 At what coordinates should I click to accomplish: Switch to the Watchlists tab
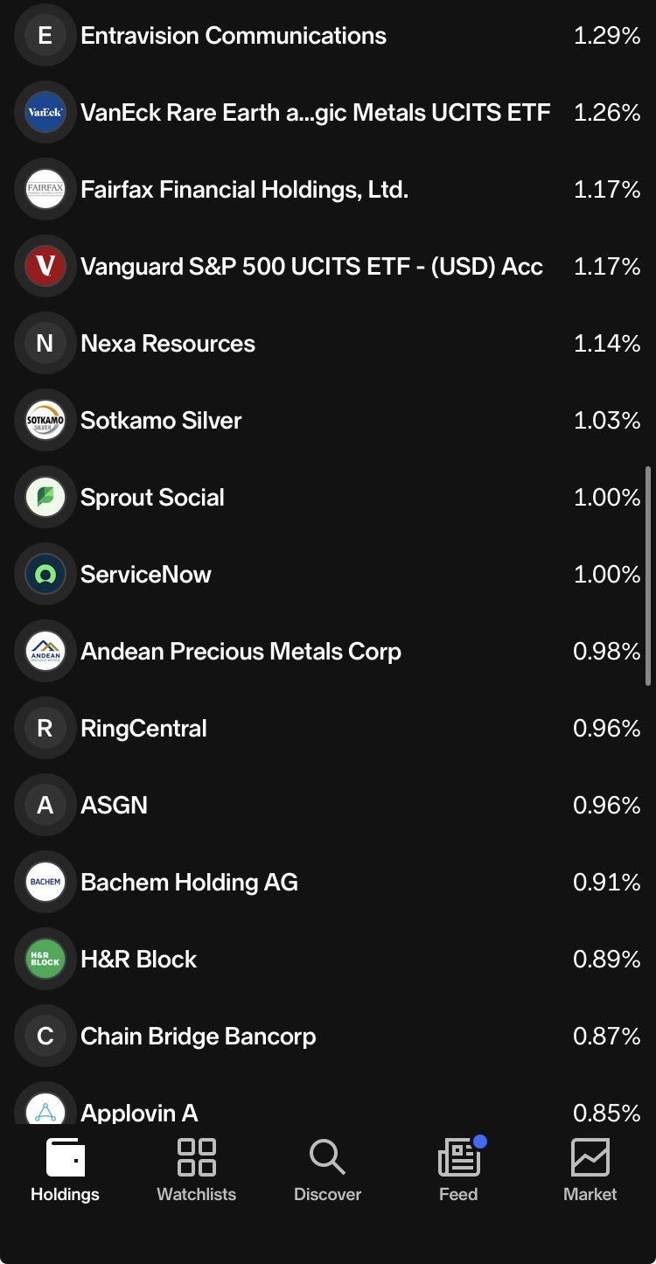point(197,1170)
